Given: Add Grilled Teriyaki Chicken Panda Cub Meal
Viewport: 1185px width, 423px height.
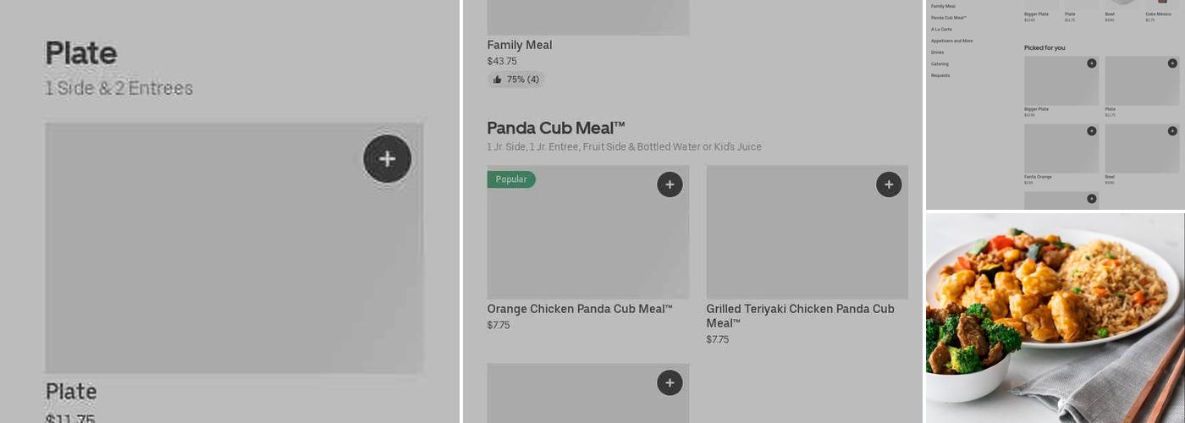Looking at the screenshot, I should (x=889, y=184).
